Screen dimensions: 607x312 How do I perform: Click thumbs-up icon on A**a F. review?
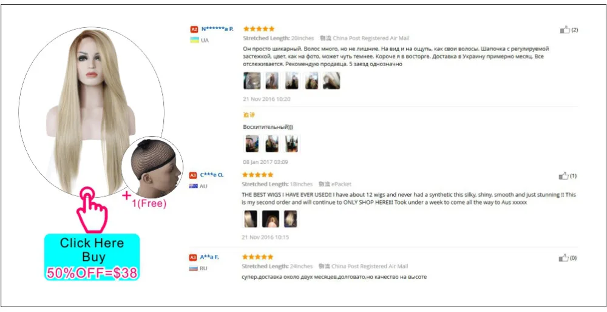pos(564,258)
